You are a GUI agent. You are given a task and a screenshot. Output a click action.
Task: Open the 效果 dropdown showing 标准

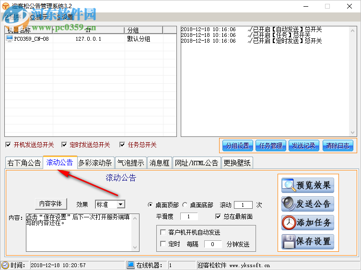click(121, 204)
